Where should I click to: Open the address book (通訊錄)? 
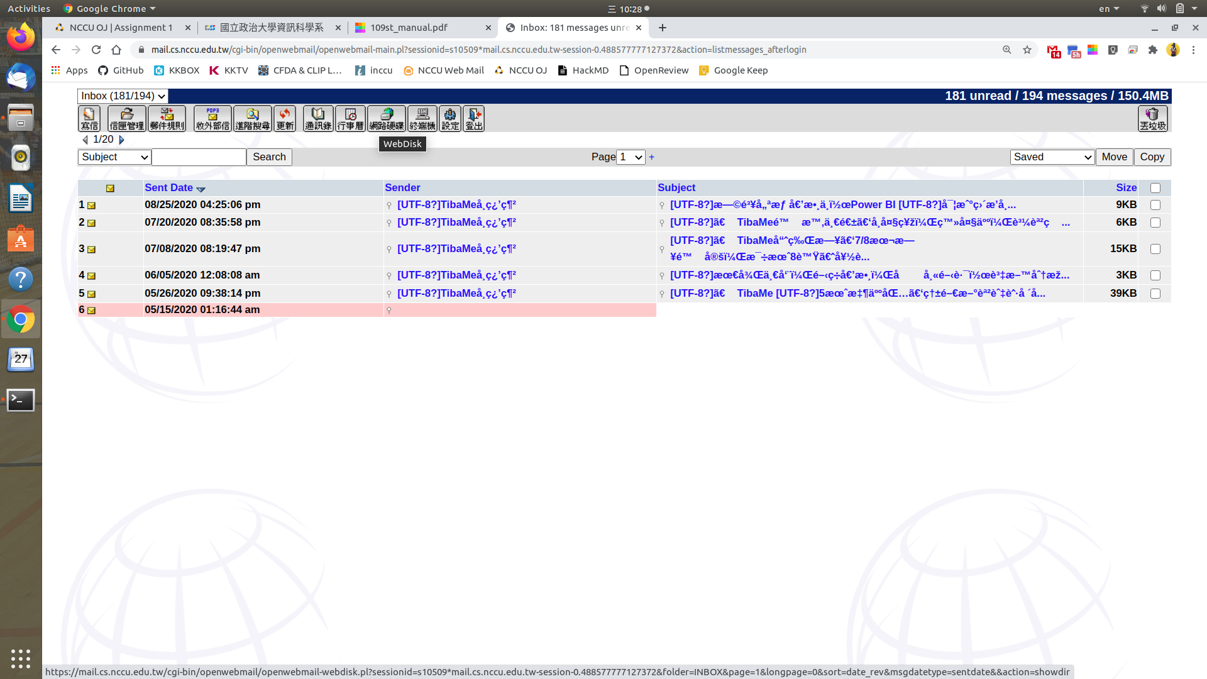(x=318, y=118)
